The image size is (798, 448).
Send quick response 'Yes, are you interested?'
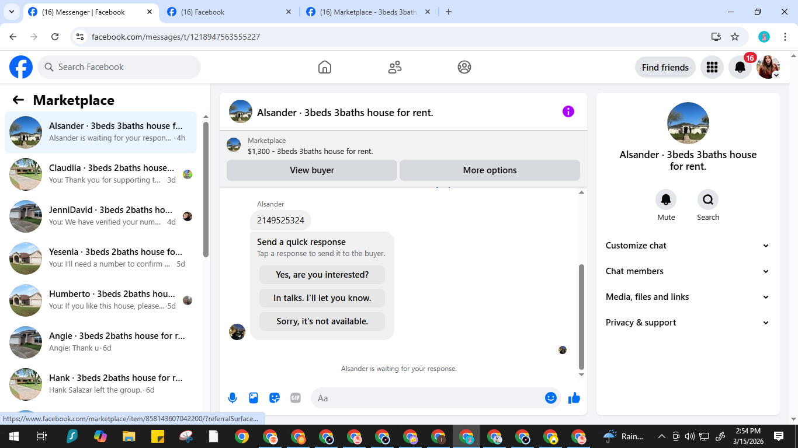pos(322,275)
